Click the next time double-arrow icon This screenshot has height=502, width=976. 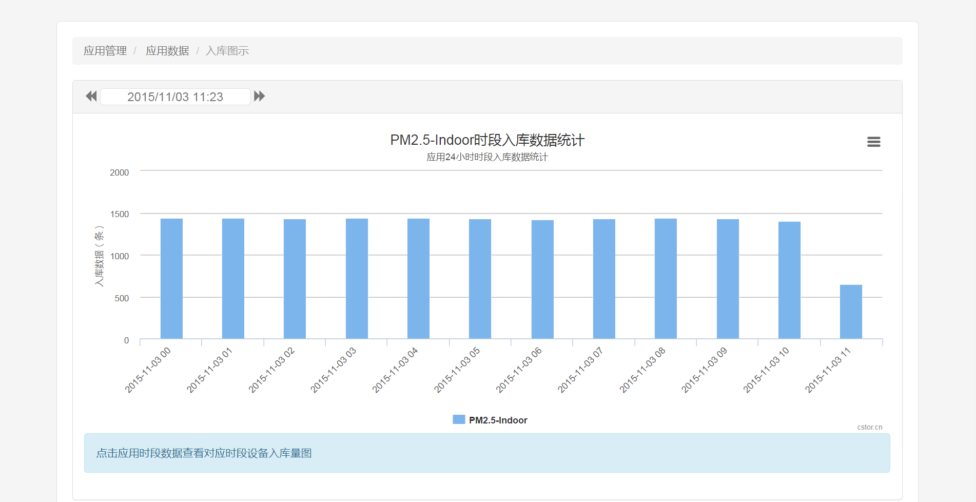click(x=260, y=96)
